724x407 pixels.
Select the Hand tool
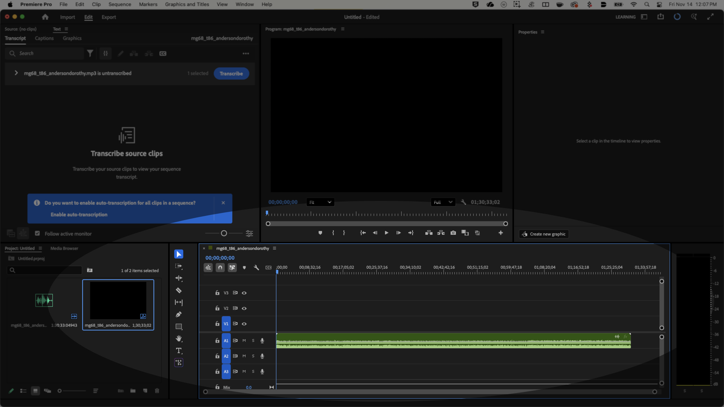pyautogui.click(x=179, y=339)
